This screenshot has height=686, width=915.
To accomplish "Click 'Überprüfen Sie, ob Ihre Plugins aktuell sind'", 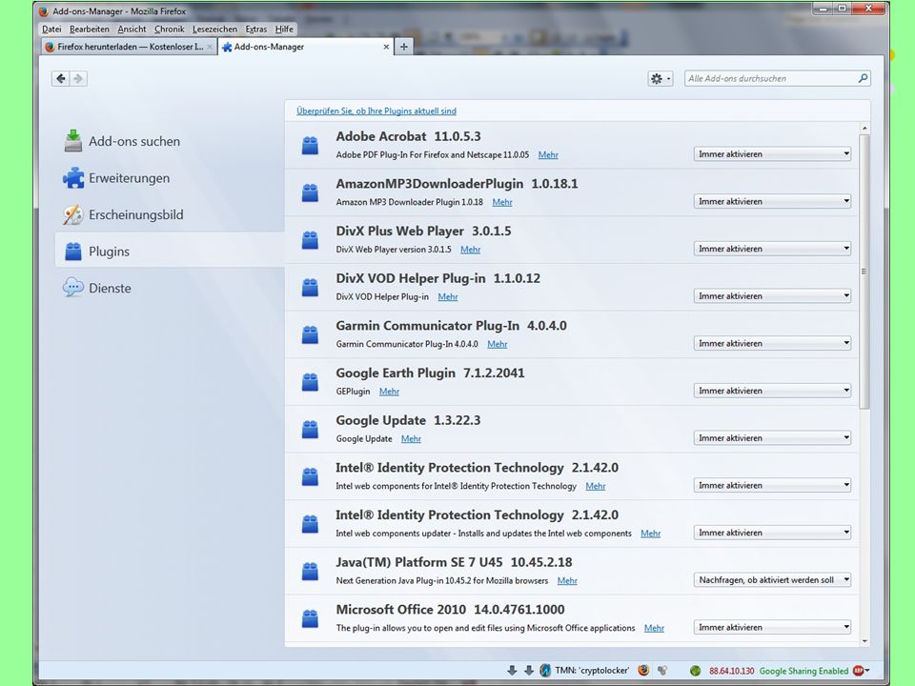I will [x=376, y=111].
